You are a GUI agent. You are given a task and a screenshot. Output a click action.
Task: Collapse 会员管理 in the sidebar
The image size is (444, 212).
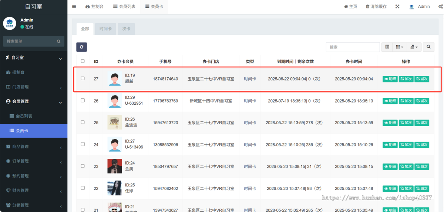[34, 101]
